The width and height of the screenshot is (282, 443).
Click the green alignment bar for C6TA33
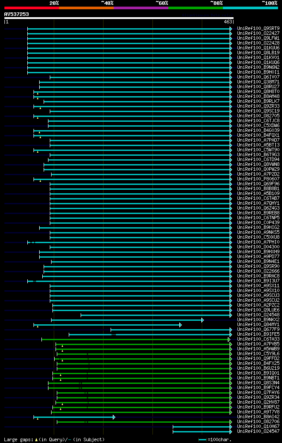(136, 340)
